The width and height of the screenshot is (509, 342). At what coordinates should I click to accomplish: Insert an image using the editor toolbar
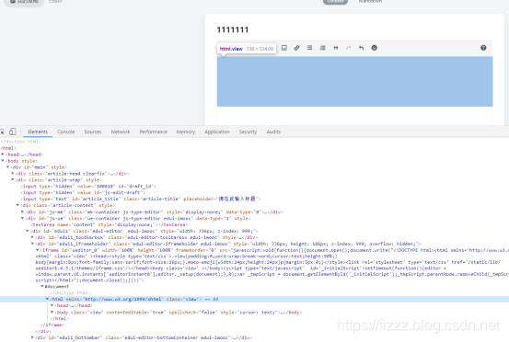click(284, 48)
